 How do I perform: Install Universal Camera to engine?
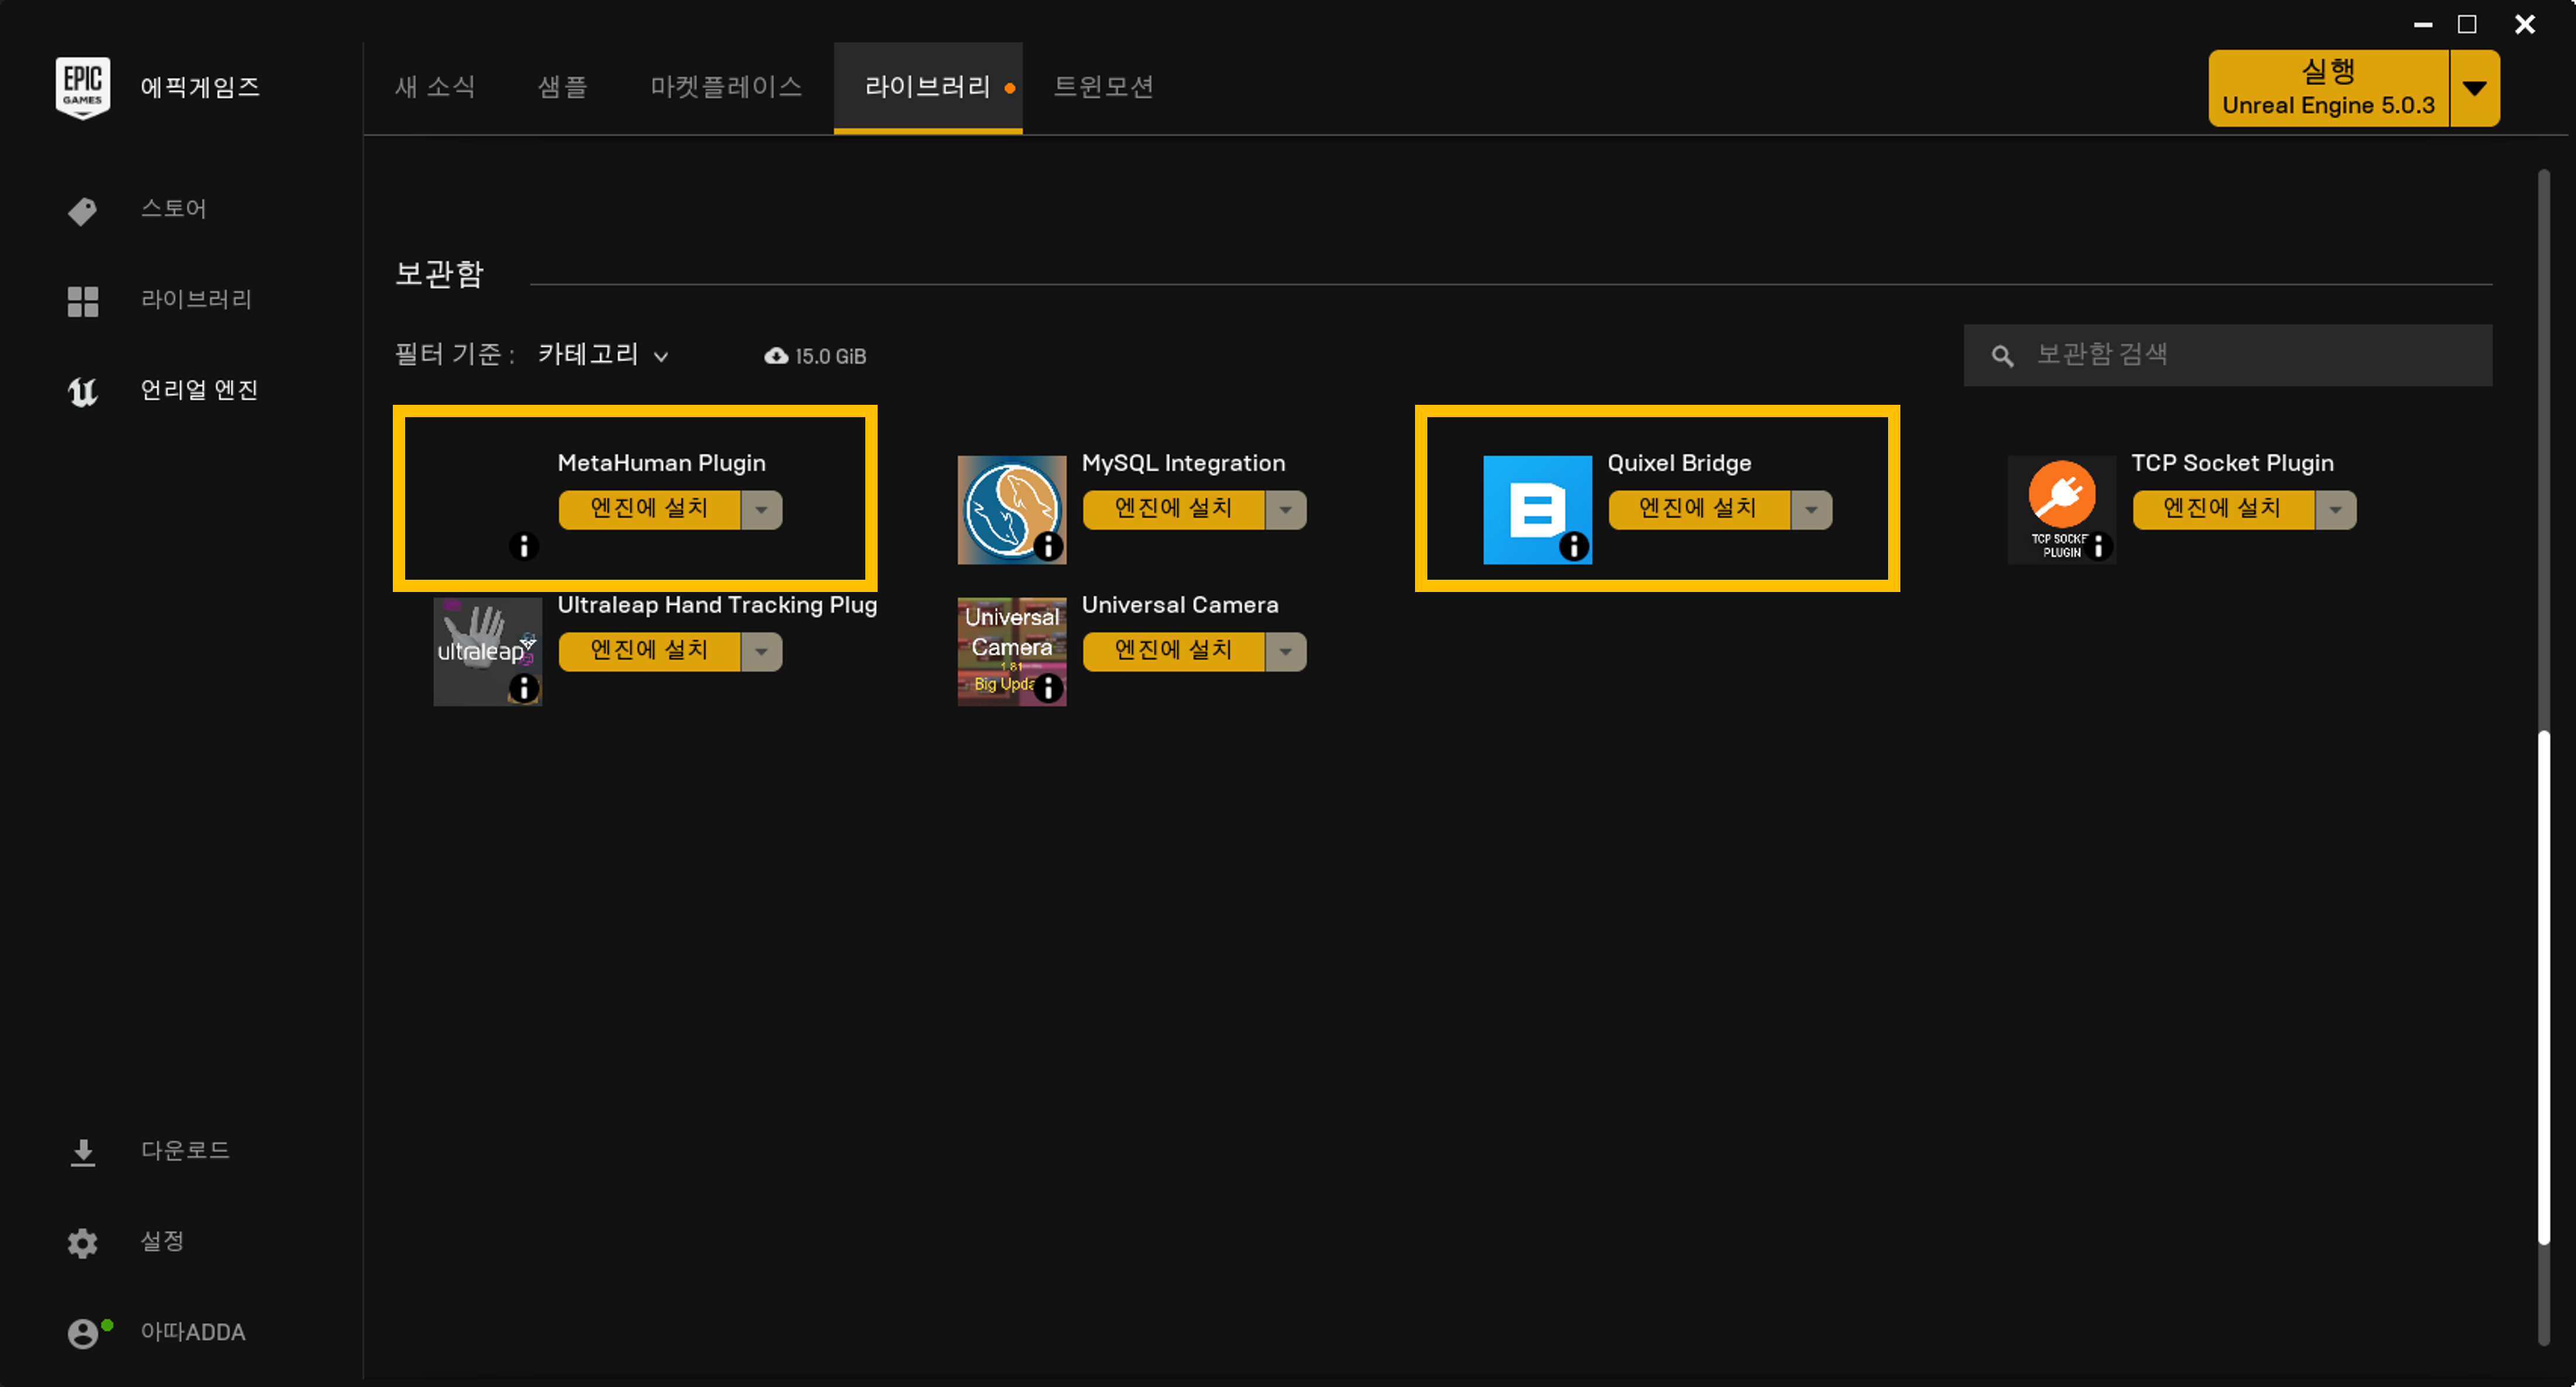click(x=1174, y=652)
